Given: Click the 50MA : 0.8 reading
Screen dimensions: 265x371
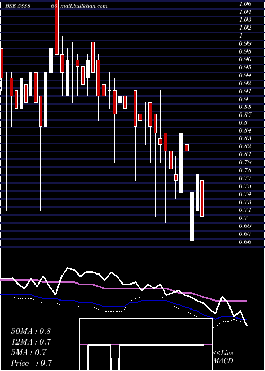Looking at the screenshot, I should (31, 331).
